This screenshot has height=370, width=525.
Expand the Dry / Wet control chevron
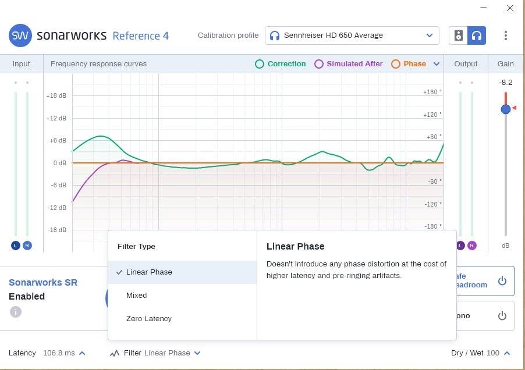(507, 353)
